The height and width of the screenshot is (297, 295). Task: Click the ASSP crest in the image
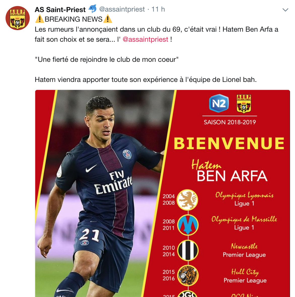pos(244,104)
